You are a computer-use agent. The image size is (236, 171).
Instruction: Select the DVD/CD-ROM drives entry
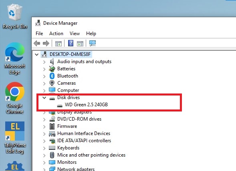point(79,119)
